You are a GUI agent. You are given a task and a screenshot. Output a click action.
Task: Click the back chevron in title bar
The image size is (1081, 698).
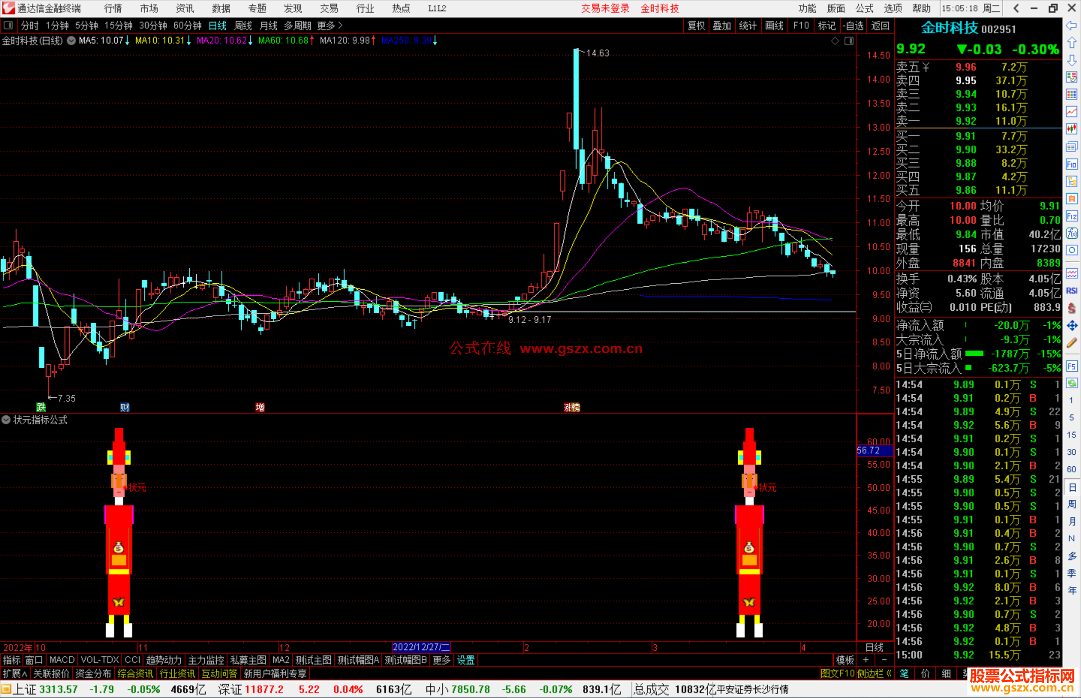pyautogui.click(x=1016, y=8)
